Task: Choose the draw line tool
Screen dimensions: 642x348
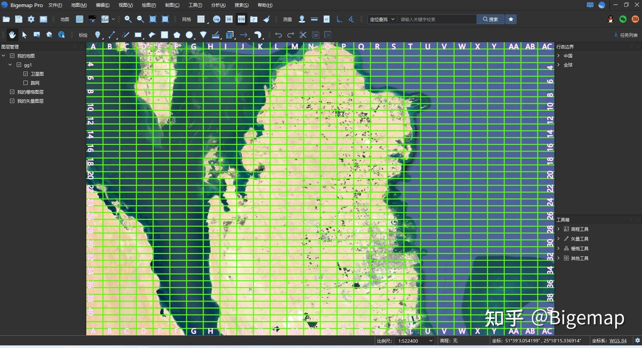Action: point(112,35)
